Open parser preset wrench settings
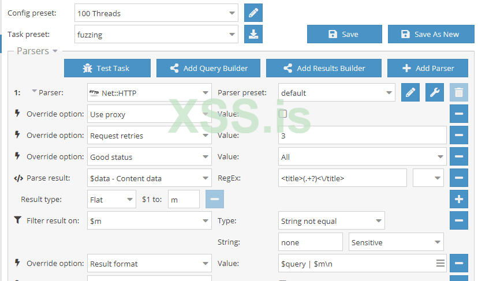The image size is (478, 281). pyautogui.click(x=435, y=92)
